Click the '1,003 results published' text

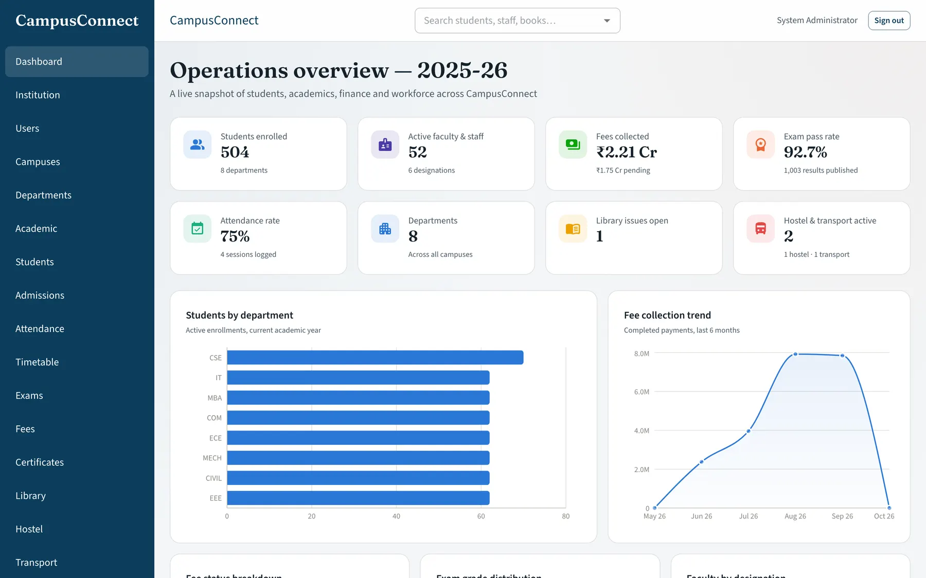coord(821,170)
